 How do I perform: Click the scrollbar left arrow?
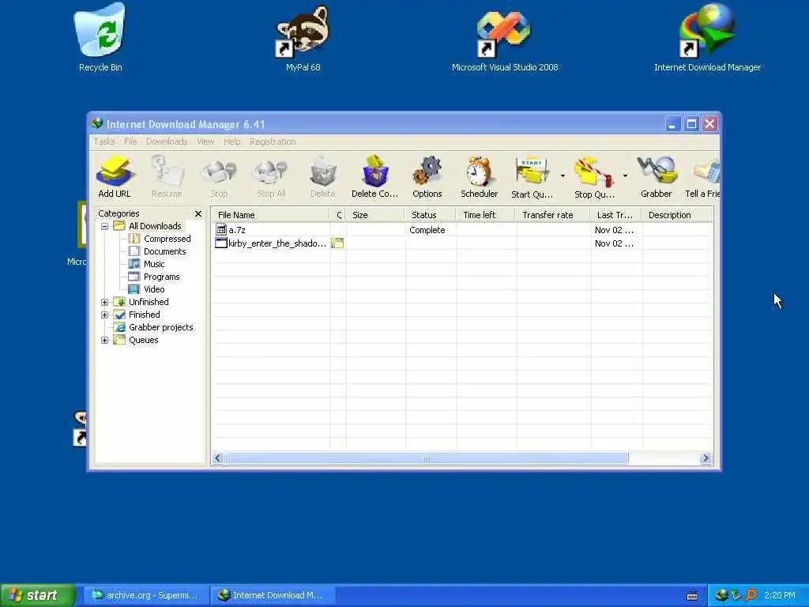point(218,458)
